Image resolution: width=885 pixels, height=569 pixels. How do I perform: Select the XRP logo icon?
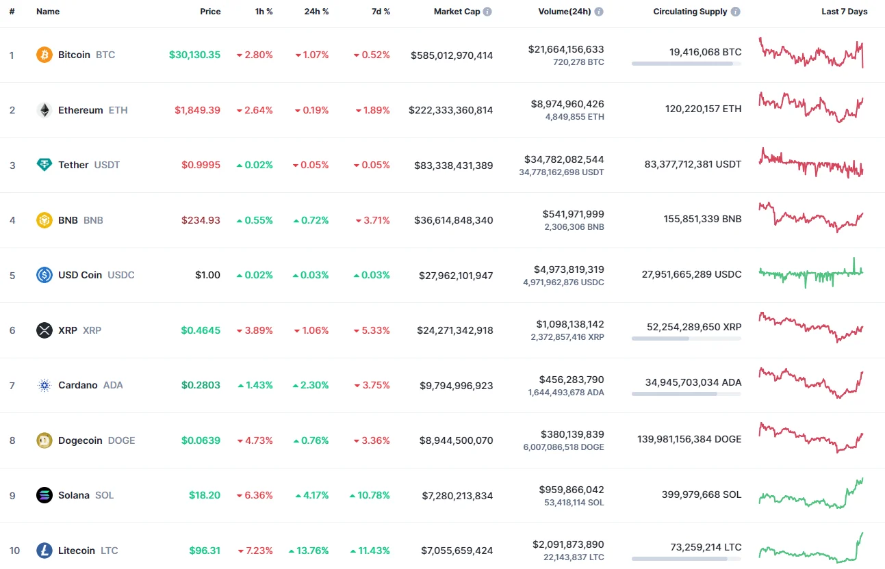(44, 330)
